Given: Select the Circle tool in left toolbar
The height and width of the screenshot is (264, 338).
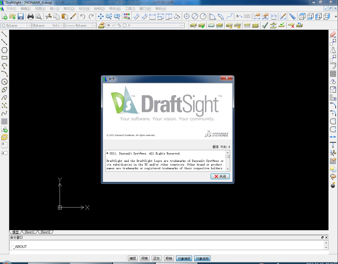Looking at the screenshot, I should (x=4, y=82).
